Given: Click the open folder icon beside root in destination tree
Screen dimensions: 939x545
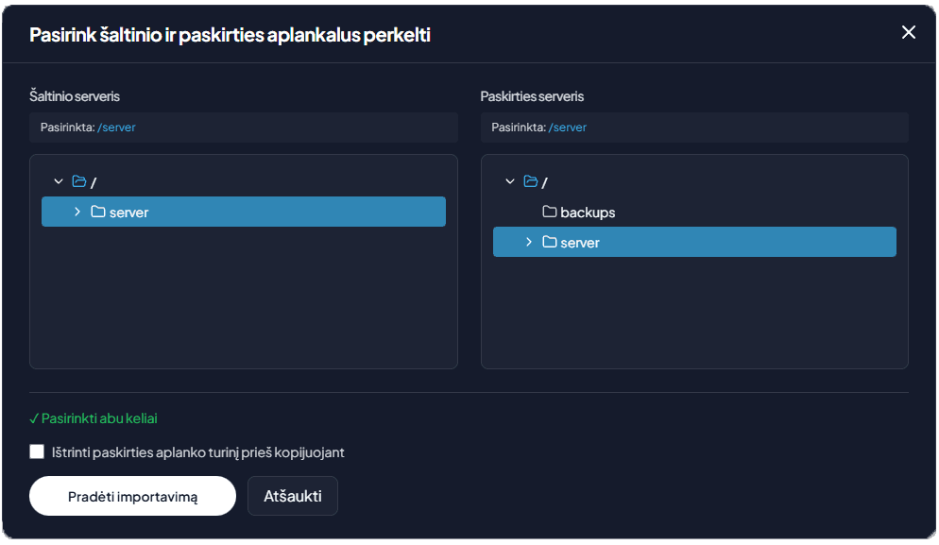Looking at the screenshot, I should click(x=531, y=180).
